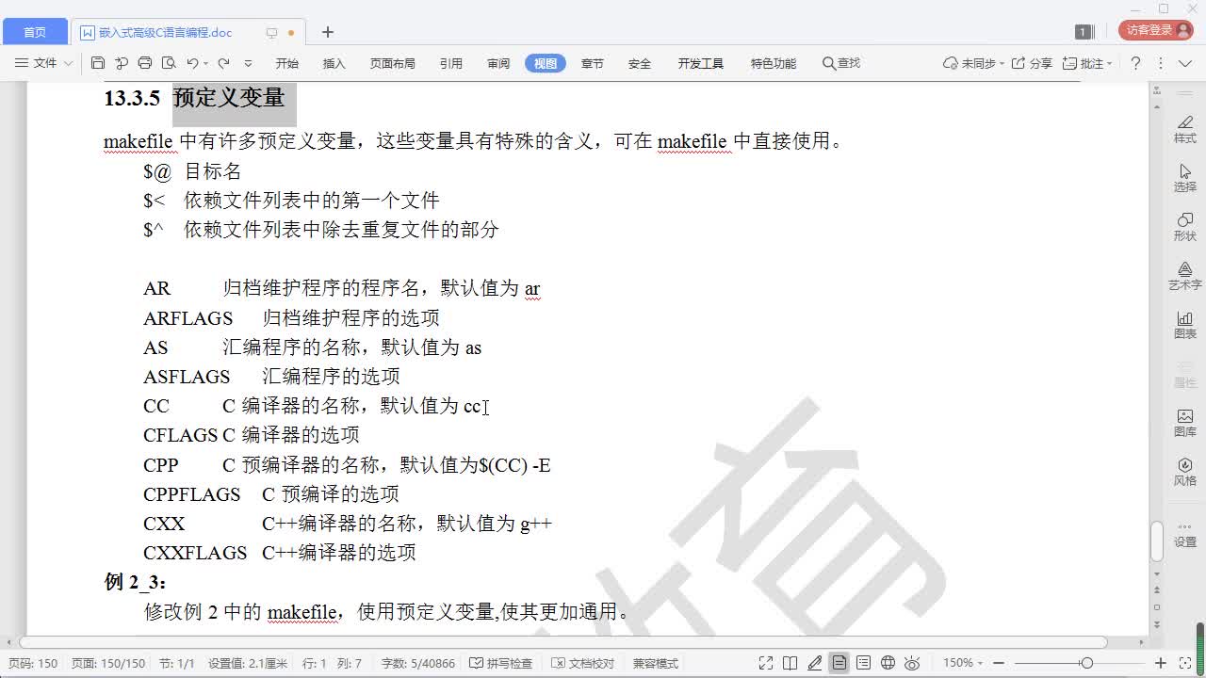Open the 150% zoom level dropdown
Image resolution: width=1206 pixels, height=678 pixels.
pos(964,663)
